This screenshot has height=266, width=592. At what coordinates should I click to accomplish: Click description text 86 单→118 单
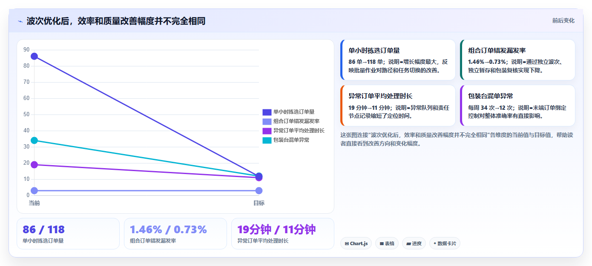point(365,62)
